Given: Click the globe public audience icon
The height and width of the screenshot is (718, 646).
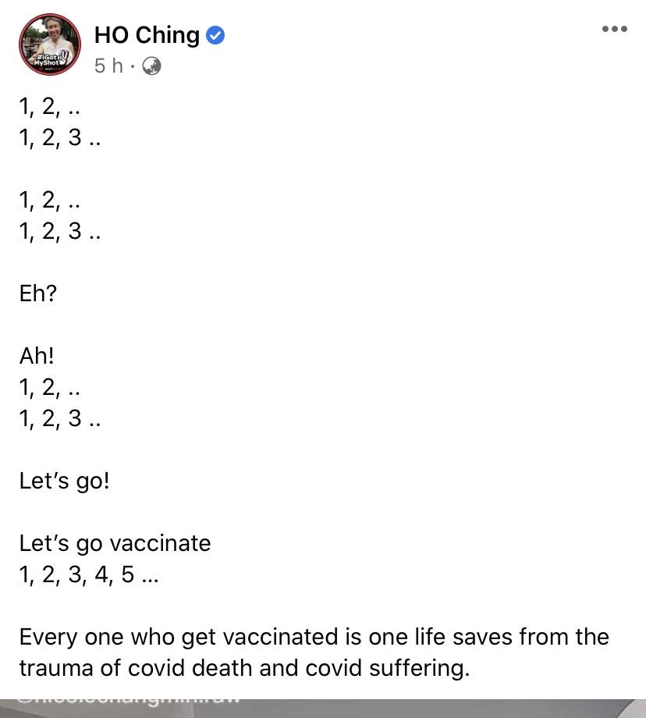Looking at the screenshot, I should 151,66.
